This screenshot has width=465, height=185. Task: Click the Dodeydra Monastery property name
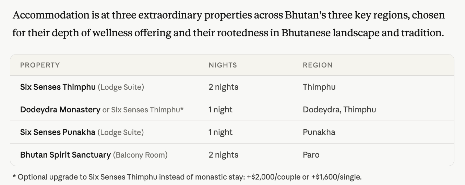[x=60, y=110]
